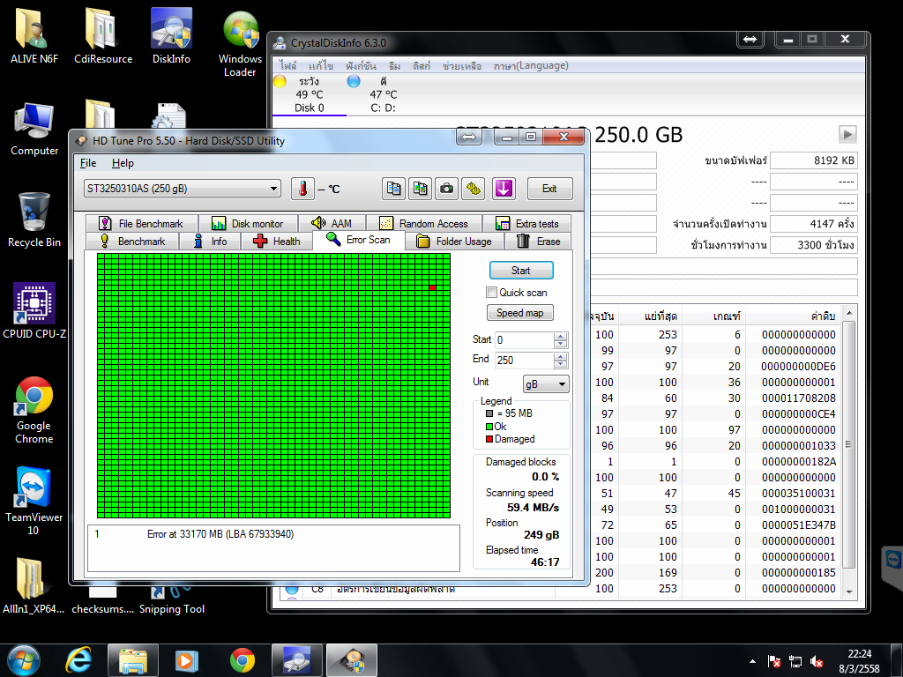Image resolution: width=903 pixels, height=677 pixels.
Task: Open Windows Media Player from taskbar
Action: (186, 660)
